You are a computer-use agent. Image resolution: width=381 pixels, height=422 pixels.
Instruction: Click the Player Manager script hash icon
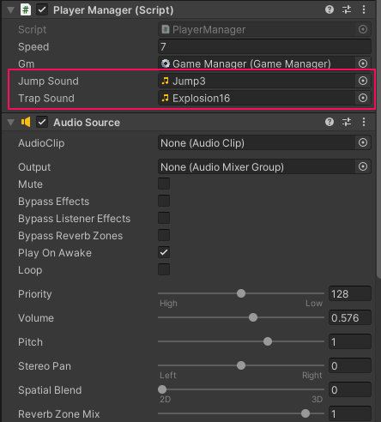pos(26,9)
